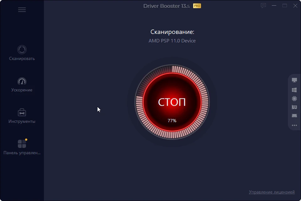Screen dimensions: 301x201
Task: Open the Инструменты section
Action: 22,116
